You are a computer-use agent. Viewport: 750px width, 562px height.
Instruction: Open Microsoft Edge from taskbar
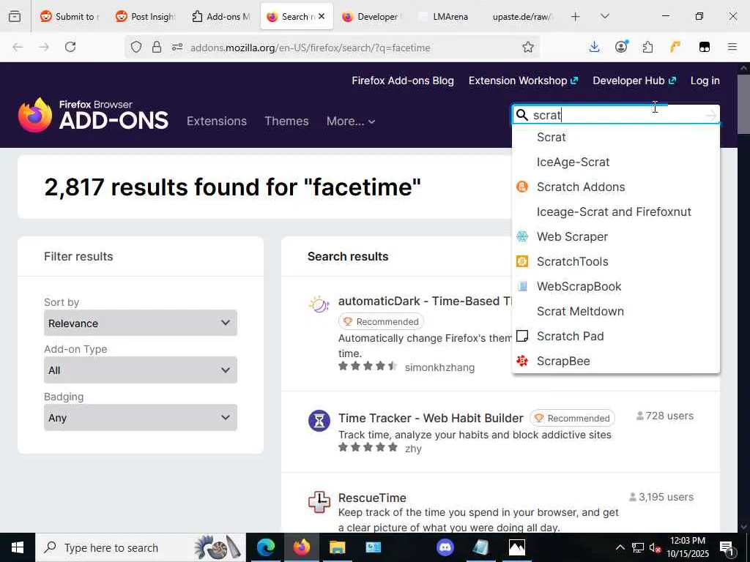(x=266, y=547)
